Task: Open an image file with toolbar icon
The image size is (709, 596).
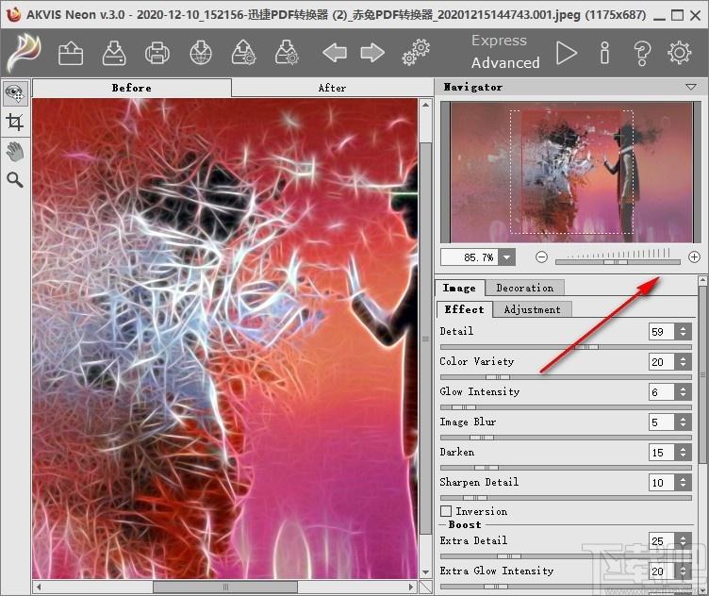Action: 71,54
